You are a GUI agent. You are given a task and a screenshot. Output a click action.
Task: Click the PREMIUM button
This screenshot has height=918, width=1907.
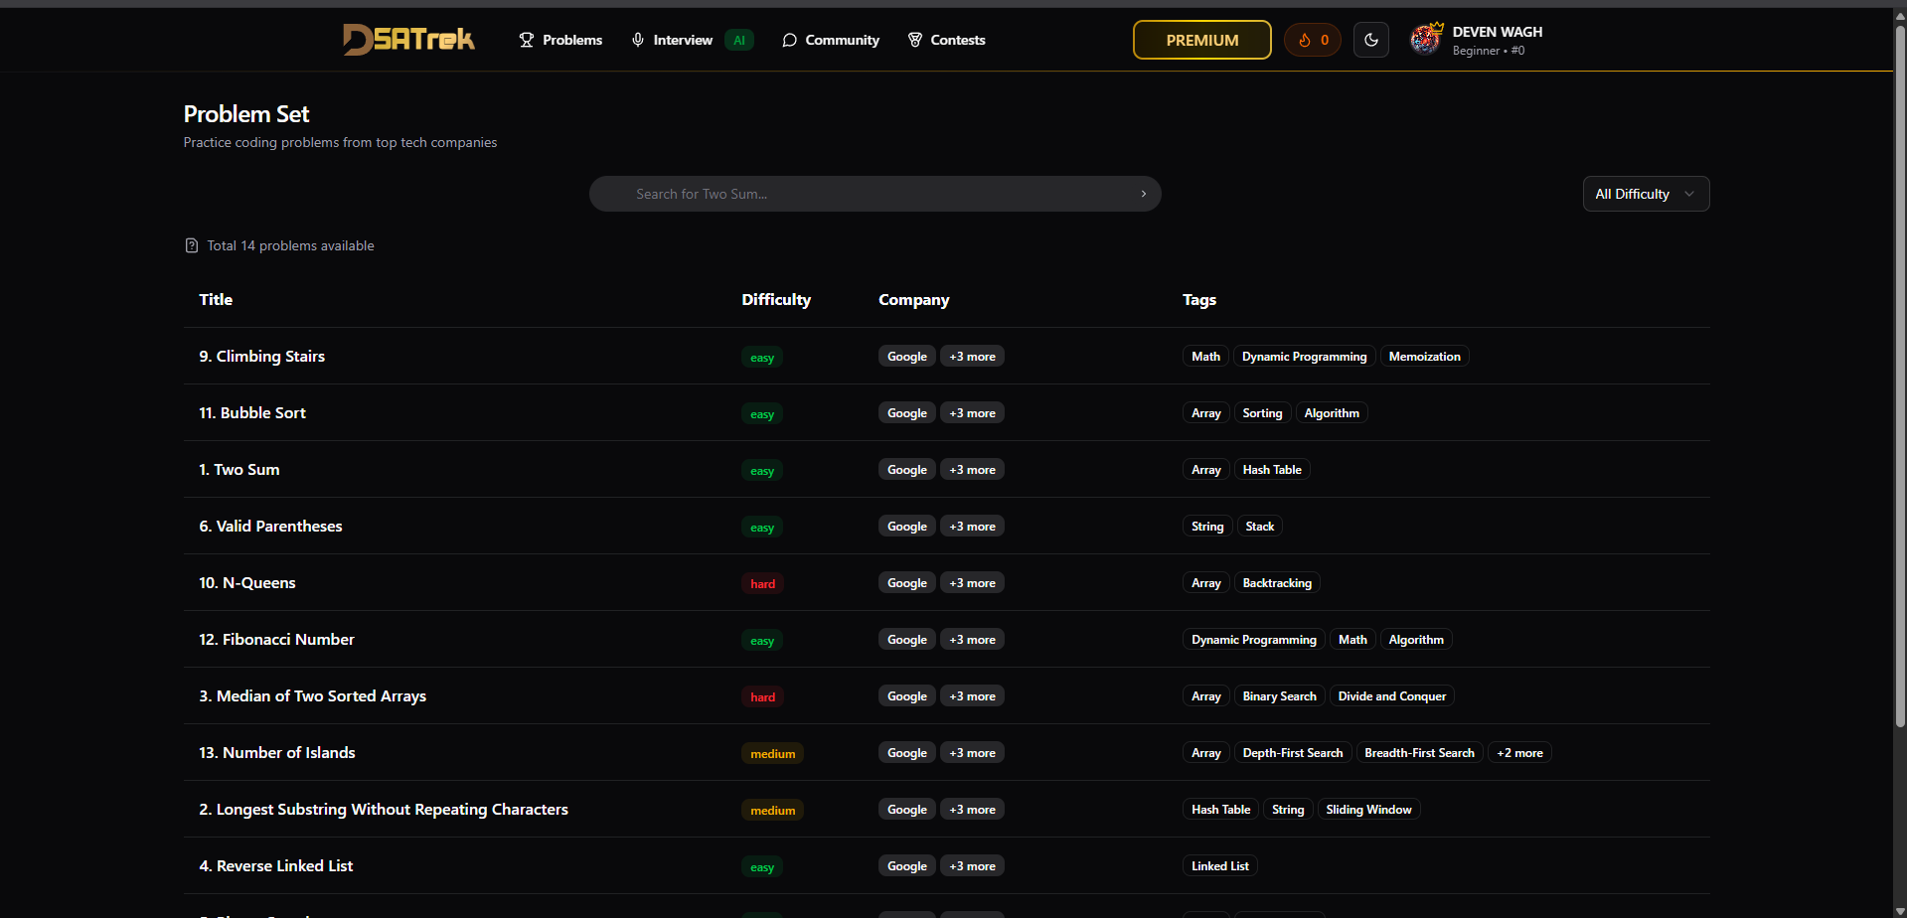(1202, 40)
